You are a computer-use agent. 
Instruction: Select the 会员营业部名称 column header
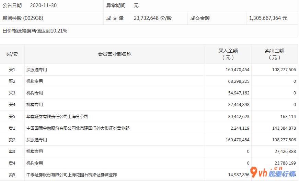point(115,54)
